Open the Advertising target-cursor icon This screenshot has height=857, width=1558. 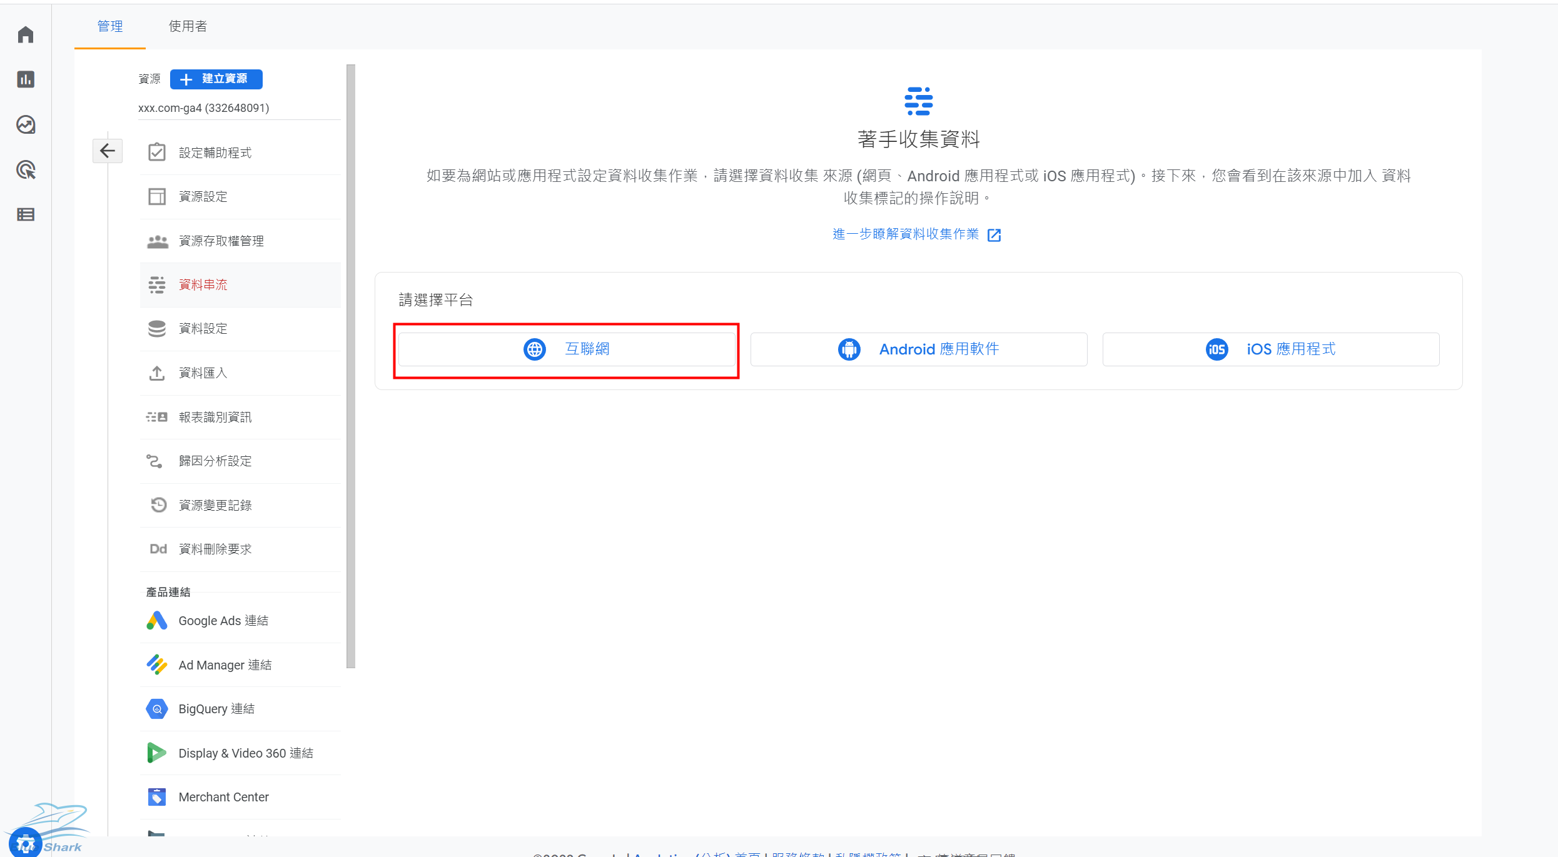pyautogui.click(x=26, y=169)
